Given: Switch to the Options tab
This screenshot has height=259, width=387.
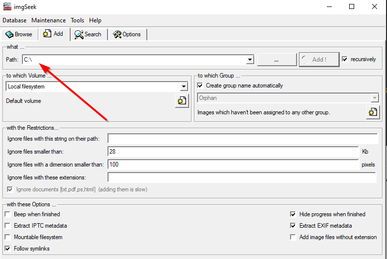Looking at the screenshot, I should tap(127, 34).
